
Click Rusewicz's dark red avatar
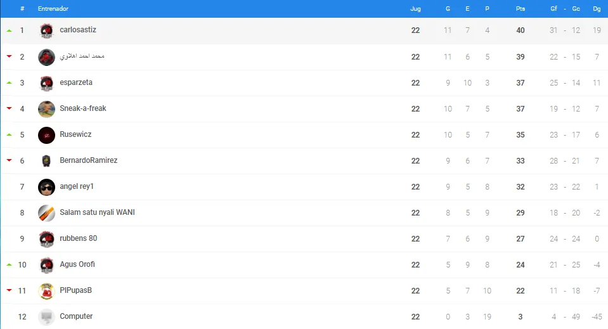pyautogui.click(x=46, y=135)
